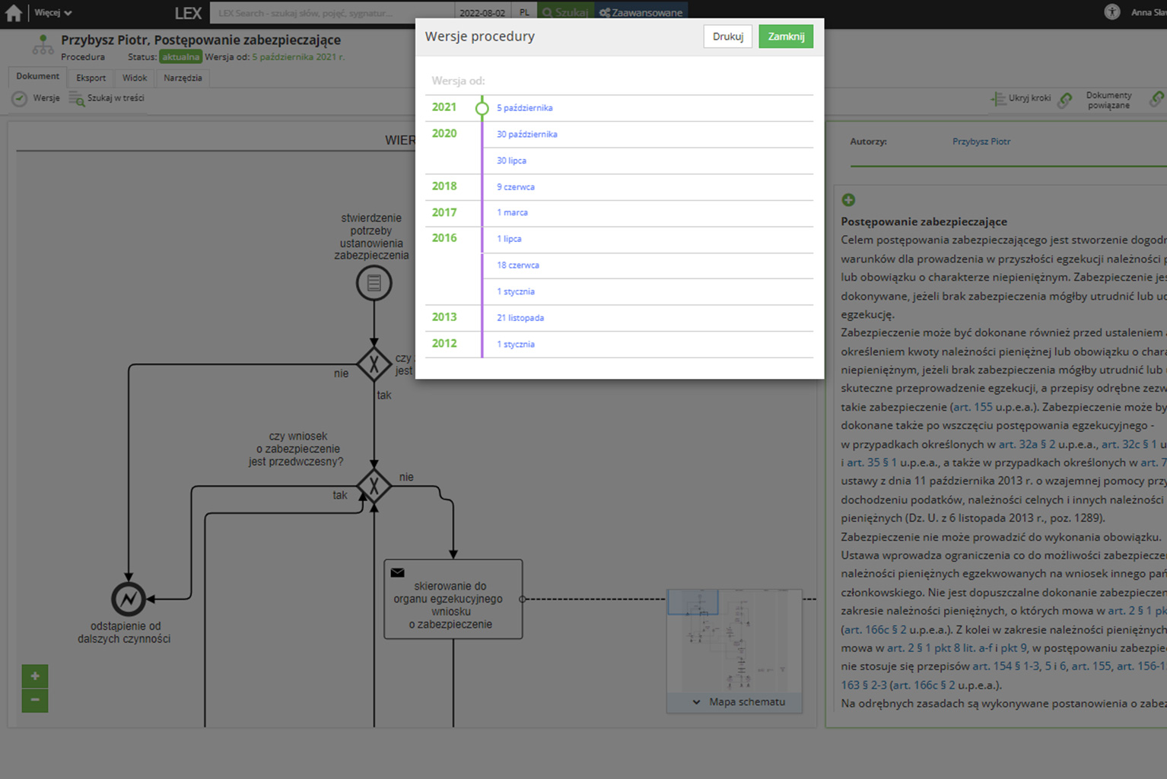1167x779 pixels.
Task: Open Zaawansowane advanced search
Action: 641,13
